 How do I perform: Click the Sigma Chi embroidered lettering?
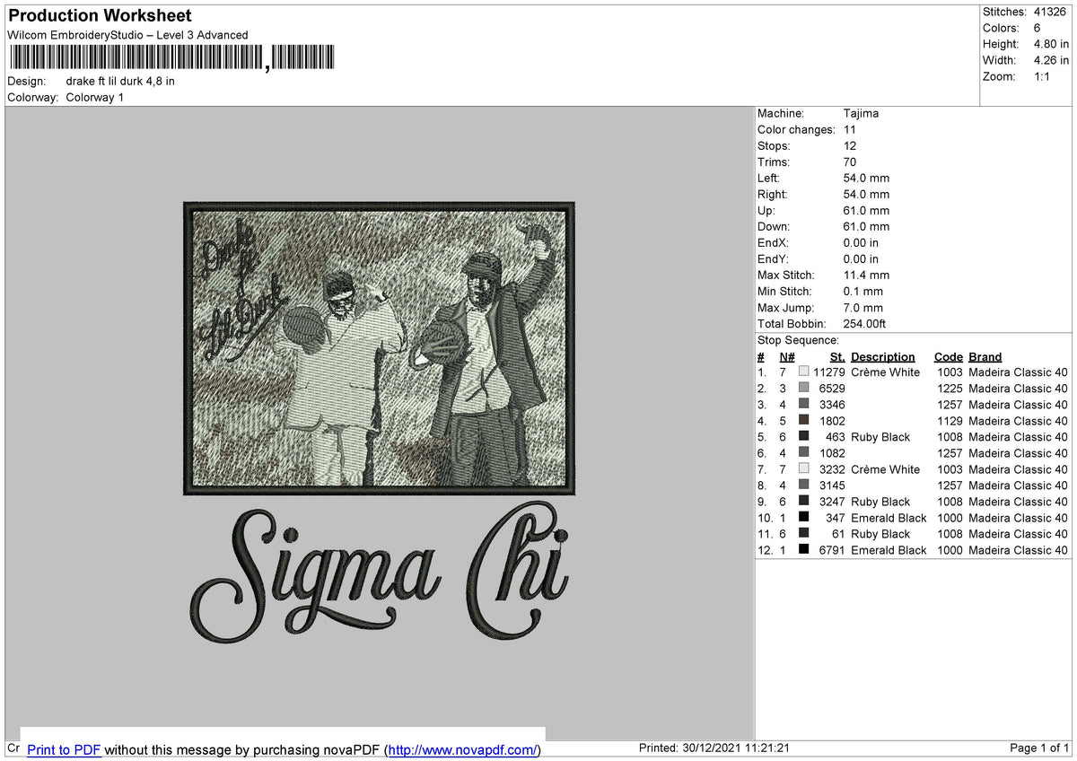(x=381, y=571)
